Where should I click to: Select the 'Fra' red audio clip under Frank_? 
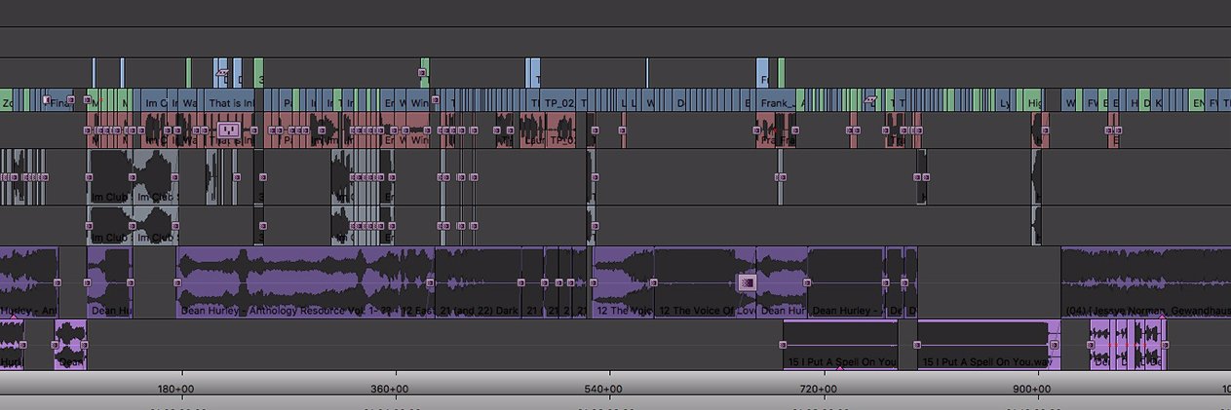pos(766,130)
